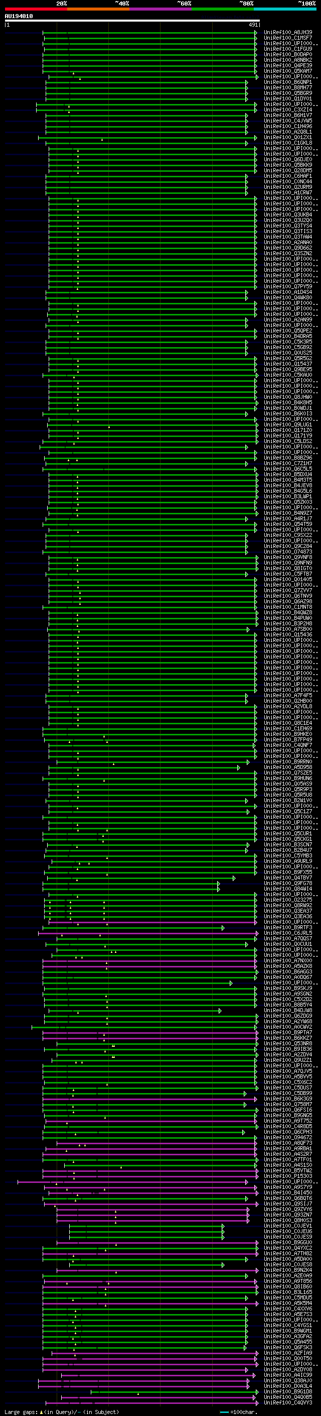The height and width of the screenshot is (1416, 321).
Task: Open hit UniRef100_Q5KAM7
Action: [288, 71]
